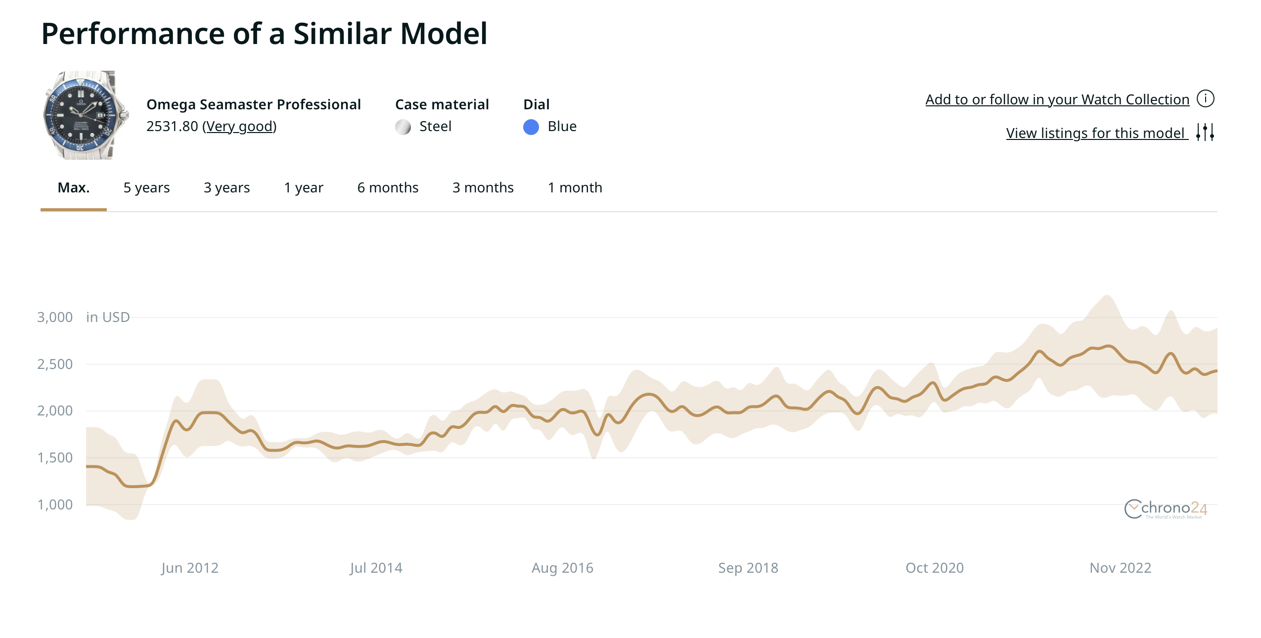
Task: Click the Omega Seamaster Professional model name
Action: pyautogui.click(x=253, y=105)
